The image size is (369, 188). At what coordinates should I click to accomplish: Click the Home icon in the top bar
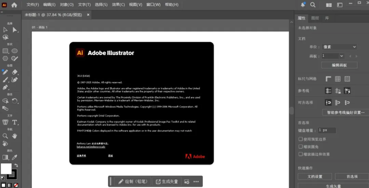click(x=14, y=5)
